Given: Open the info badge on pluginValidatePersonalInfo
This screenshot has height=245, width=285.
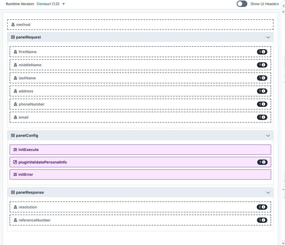Looking at the screenshot, I should (262, 162).
